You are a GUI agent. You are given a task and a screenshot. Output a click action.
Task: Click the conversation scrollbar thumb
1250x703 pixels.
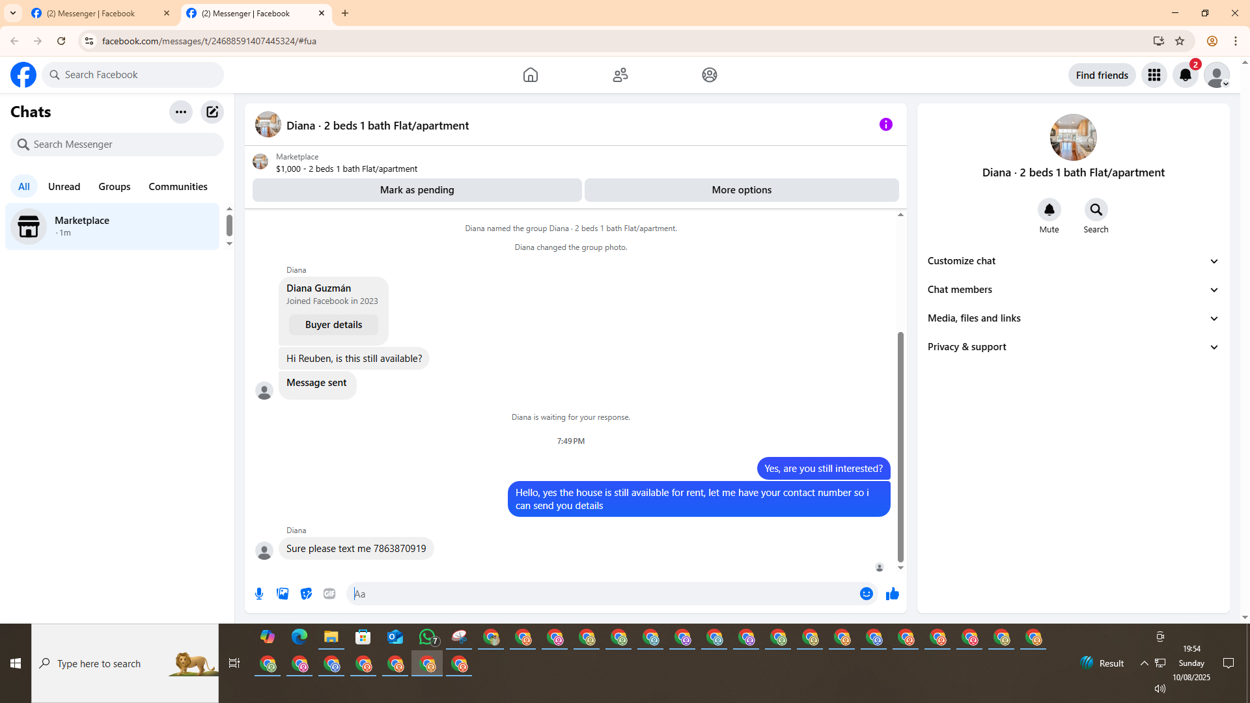click(x=900, y=447)
